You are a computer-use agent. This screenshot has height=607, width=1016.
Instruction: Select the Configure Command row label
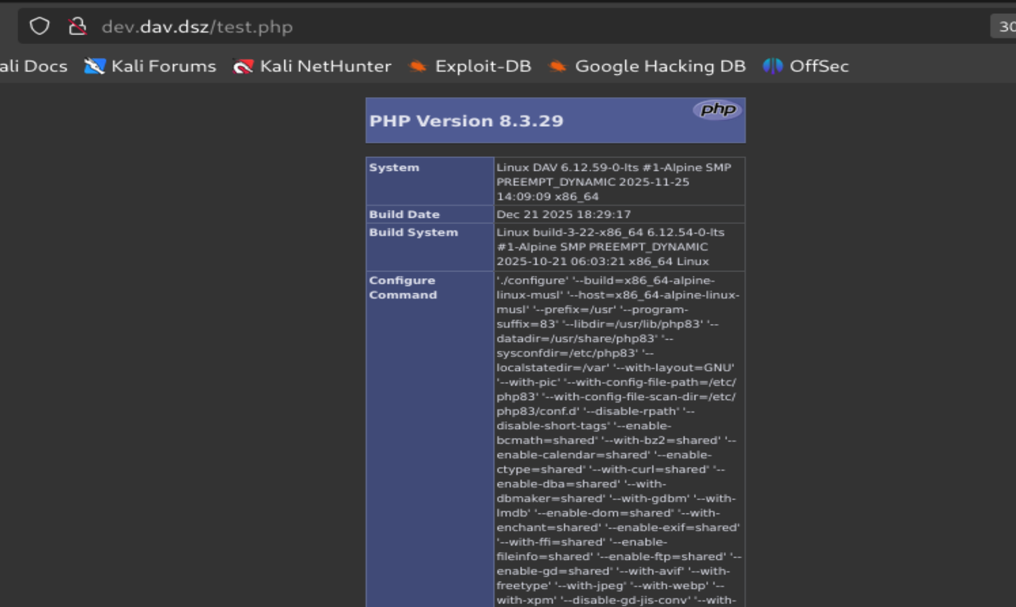pos(402,288)
